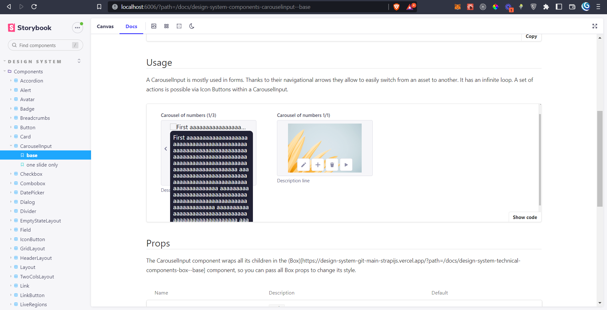Click the Show code button
This screenshot has height=310, width=607.
point(524,217)
